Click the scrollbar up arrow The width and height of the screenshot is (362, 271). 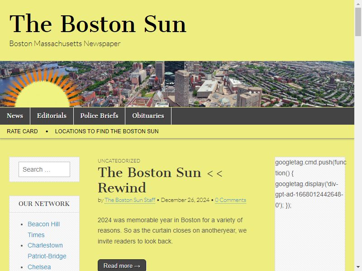click(x=358, y=3)
